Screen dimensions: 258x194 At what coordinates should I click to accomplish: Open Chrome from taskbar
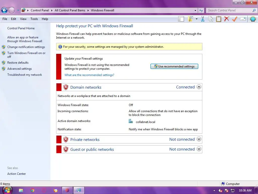(x=33, y=190)
